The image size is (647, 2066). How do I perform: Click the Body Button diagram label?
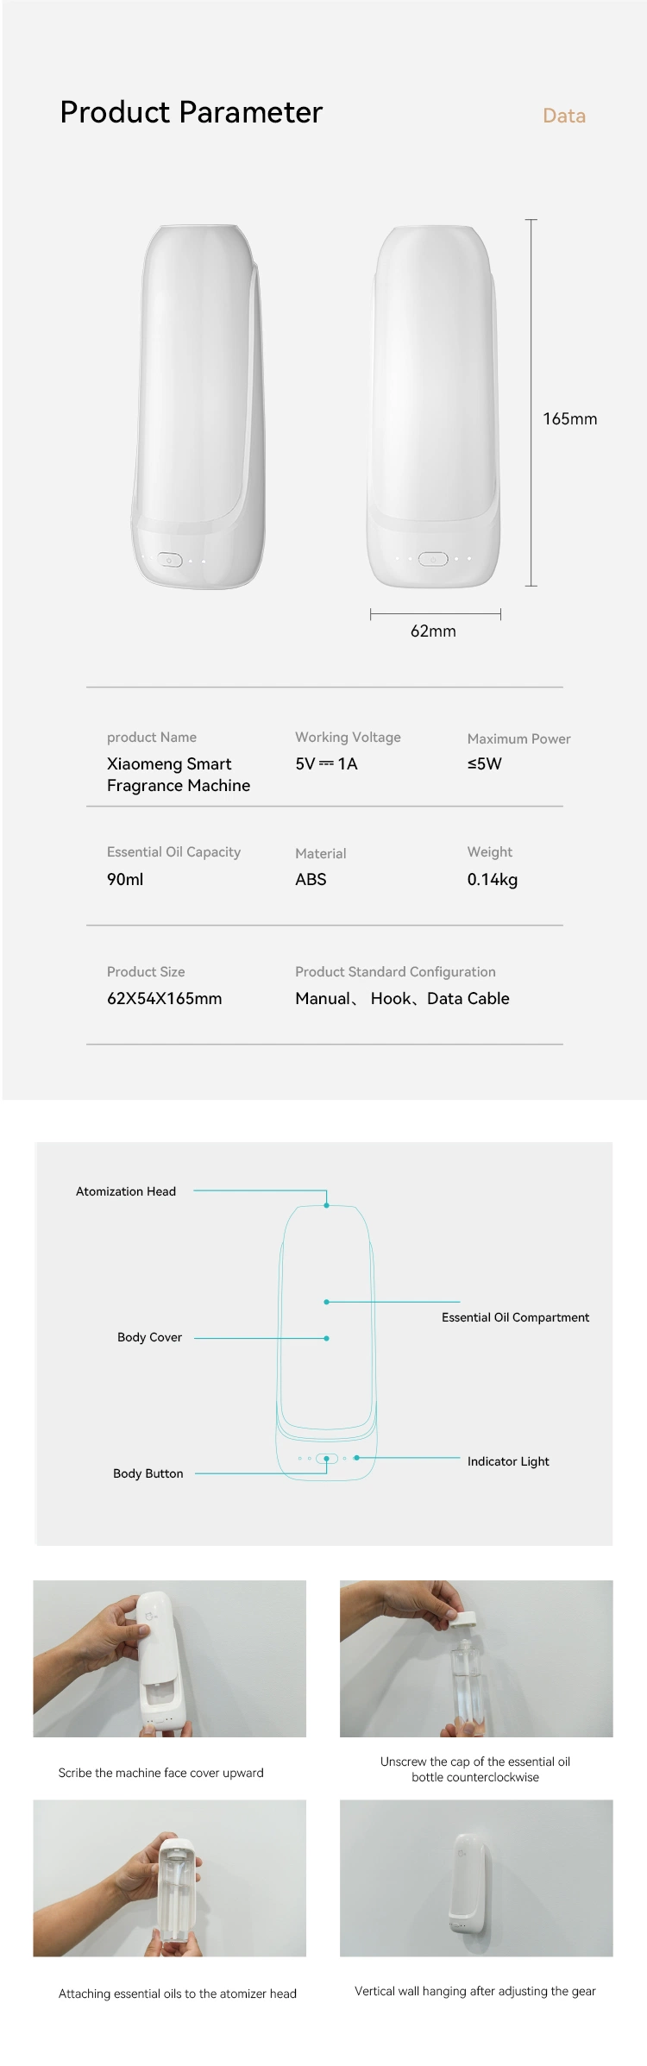pos(148,1473)
